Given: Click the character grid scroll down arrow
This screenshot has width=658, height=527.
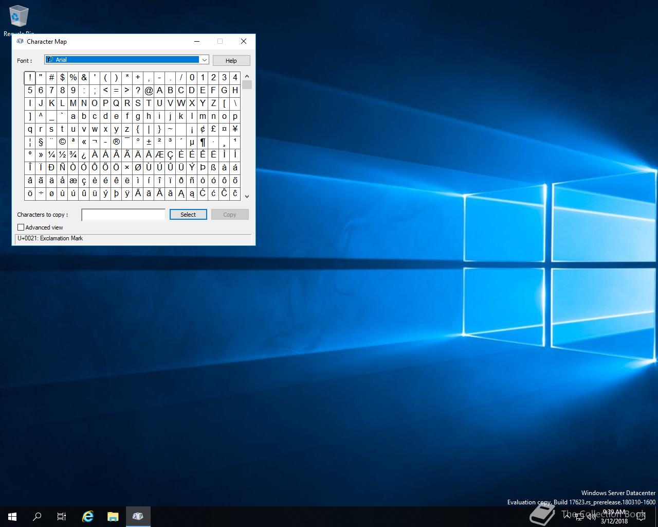Looking at the screenshot, I should pyautogui.click(x=247, y=196).
